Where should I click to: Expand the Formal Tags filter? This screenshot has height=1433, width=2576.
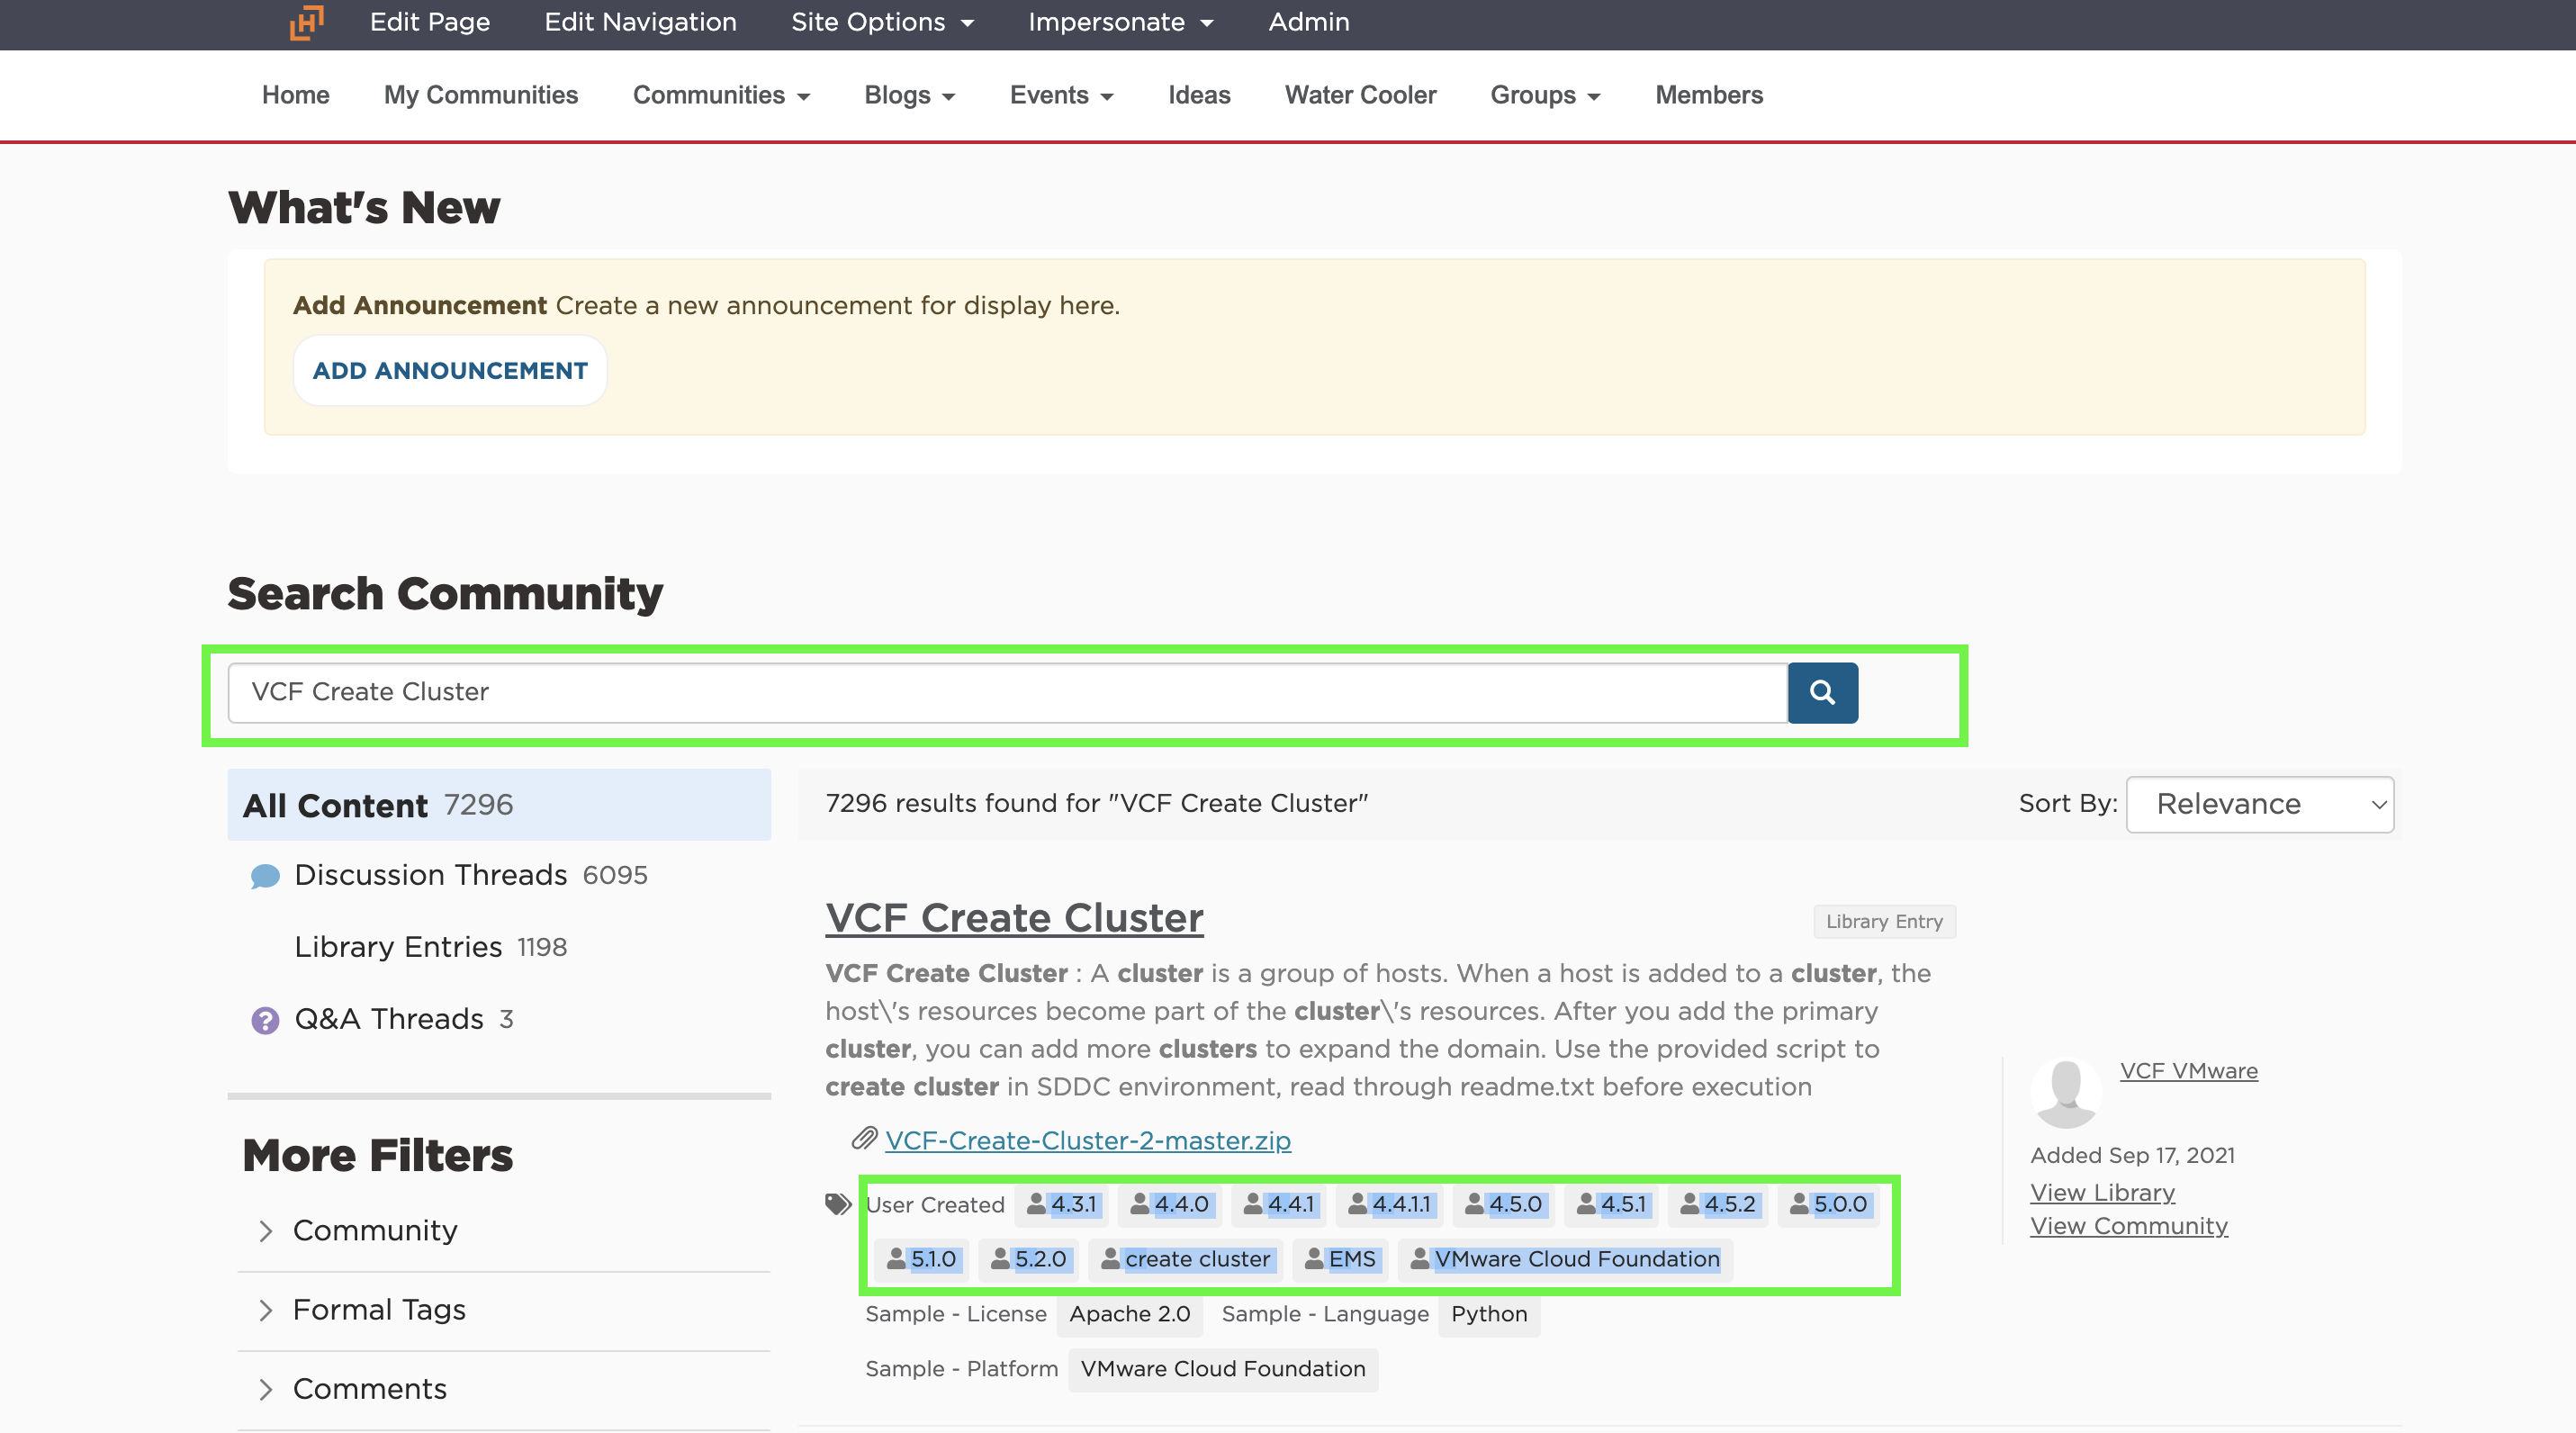tap(378, 1309)
